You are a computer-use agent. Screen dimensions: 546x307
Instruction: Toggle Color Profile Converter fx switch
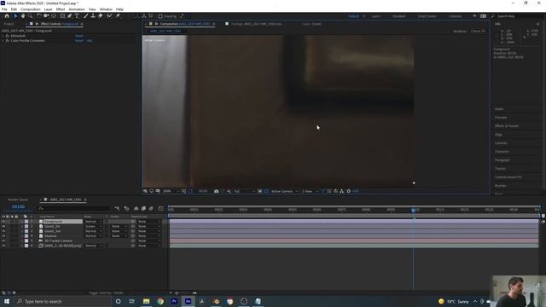[x=7, y=41]
